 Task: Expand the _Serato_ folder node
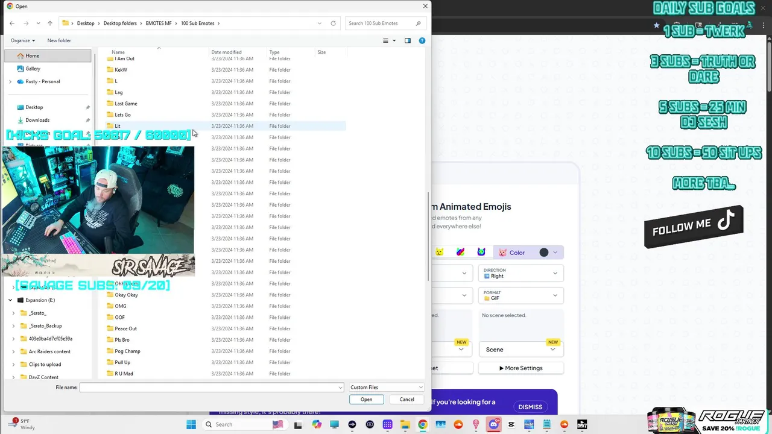click(14, 313)
